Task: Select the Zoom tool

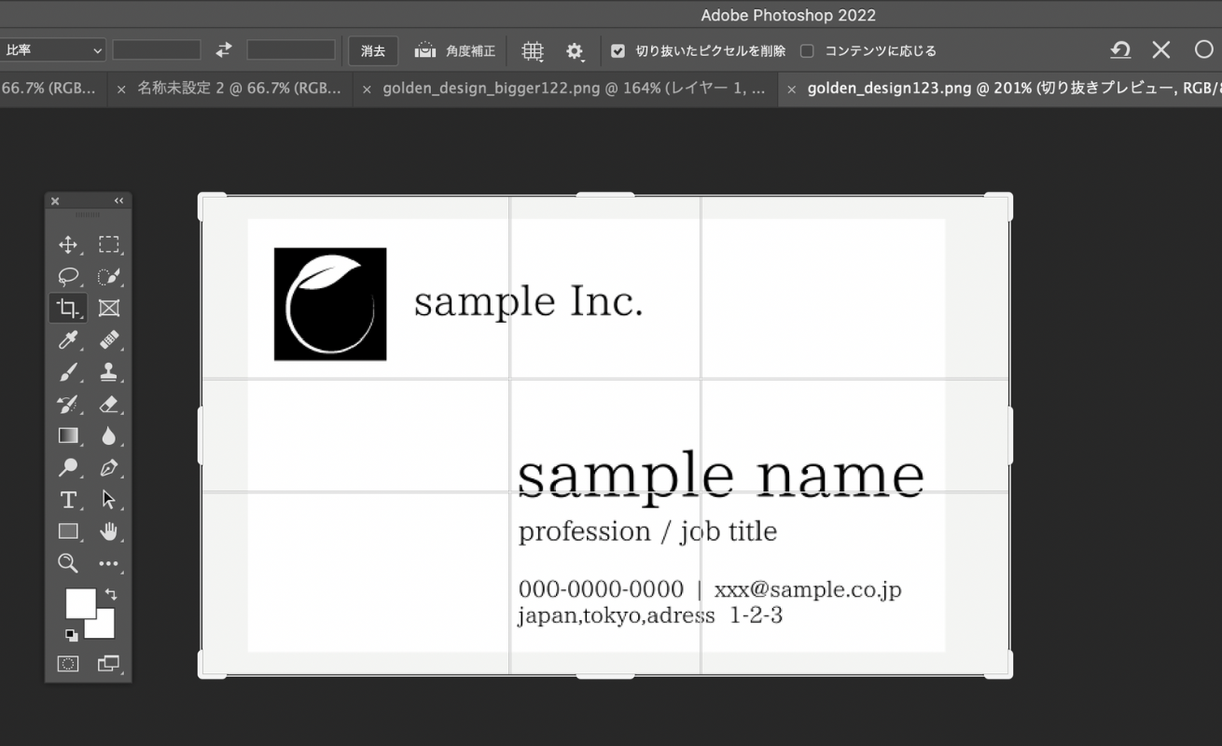Action: 68,563
